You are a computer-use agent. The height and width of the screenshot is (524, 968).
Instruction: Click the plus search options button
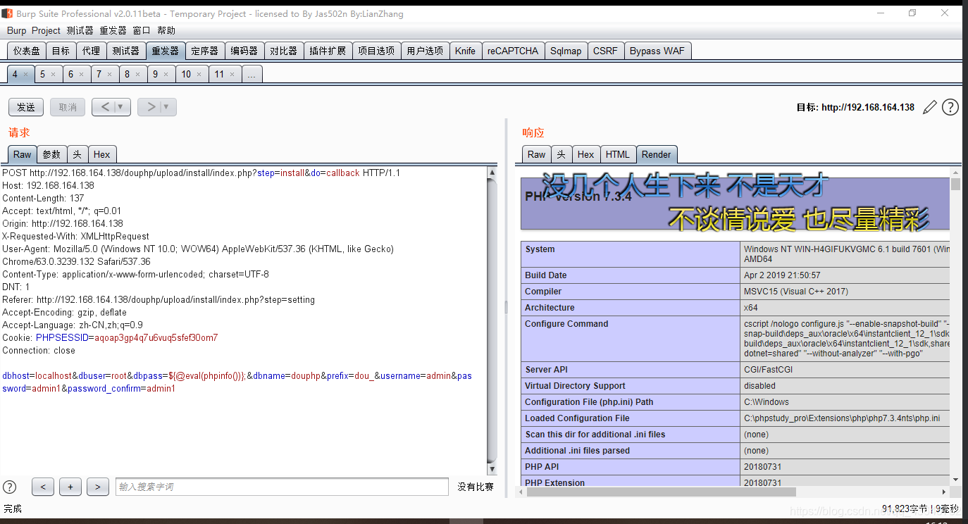(x=70, y=487)
